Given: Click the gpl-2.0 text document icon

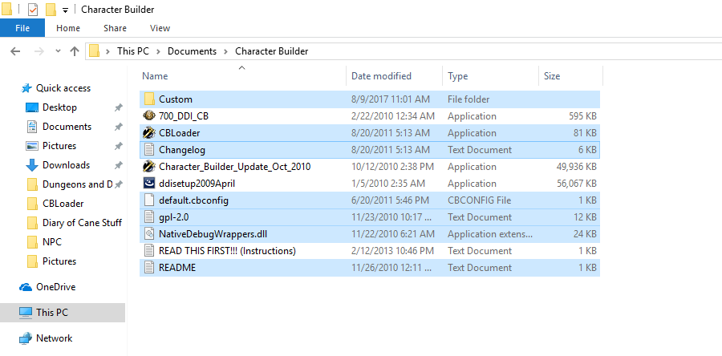Looking at the screenshot, I should click(148, 217).
